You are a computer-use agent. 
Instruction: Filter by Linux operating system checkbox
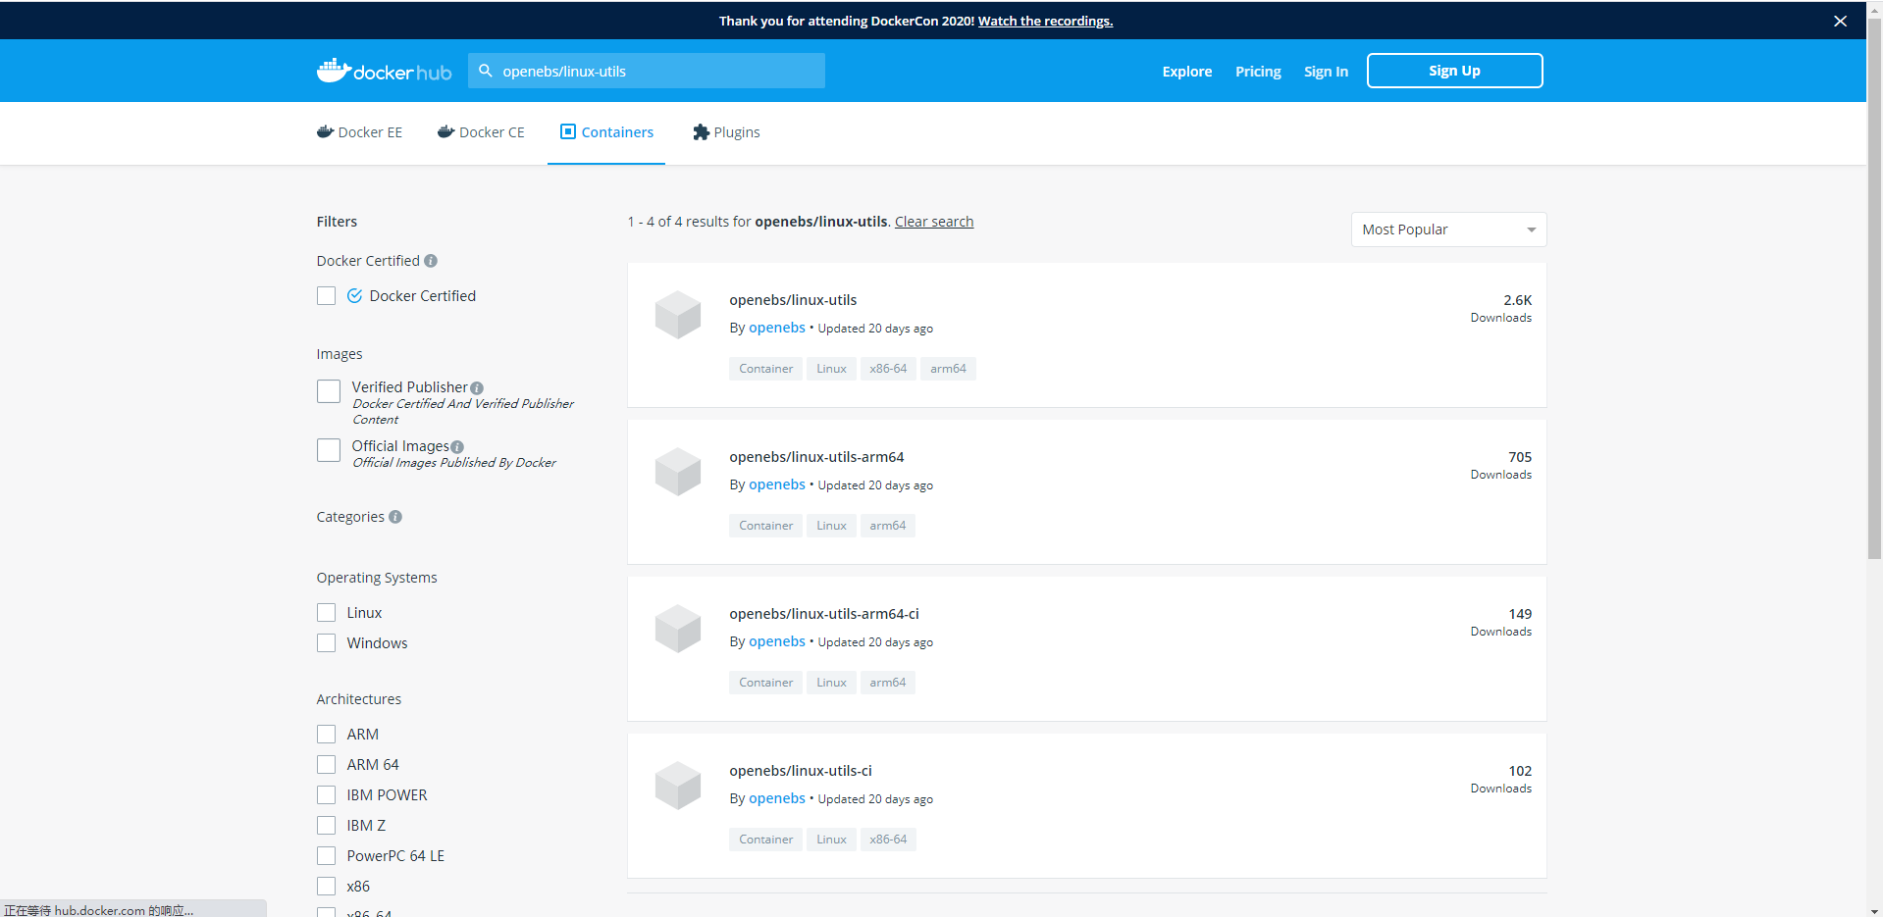pyautogui.click(x=327, y=613)
